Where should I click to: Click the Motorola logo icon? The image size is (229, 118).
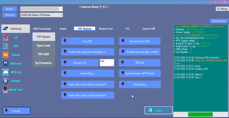point(6,63)
